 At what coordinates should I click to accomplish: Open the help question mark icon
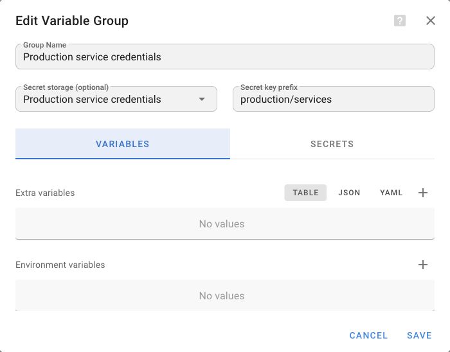click(399, 21)
